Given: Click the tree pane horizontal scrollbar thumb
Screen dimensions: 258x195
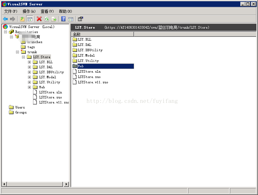Looking at the screenshot, I should (x=35, y=184).
